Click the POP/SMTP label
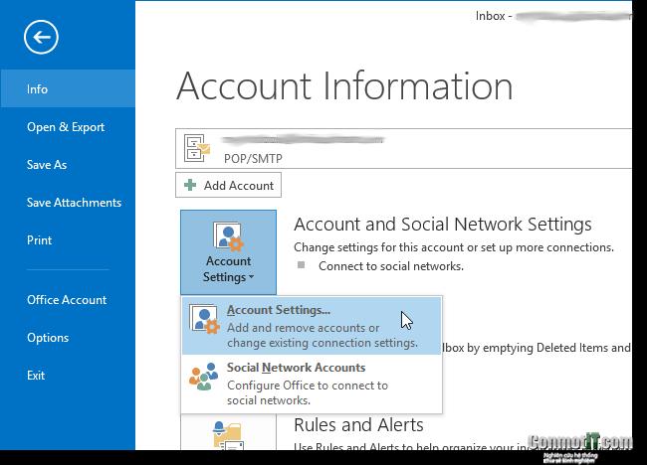 coord(253,159)
